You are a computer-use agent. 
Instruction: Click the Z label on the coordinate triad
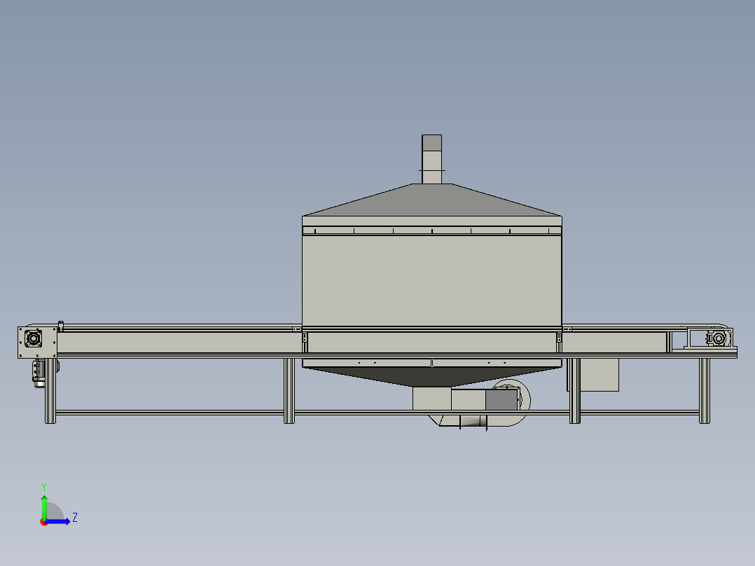click(x=75, y=518)
